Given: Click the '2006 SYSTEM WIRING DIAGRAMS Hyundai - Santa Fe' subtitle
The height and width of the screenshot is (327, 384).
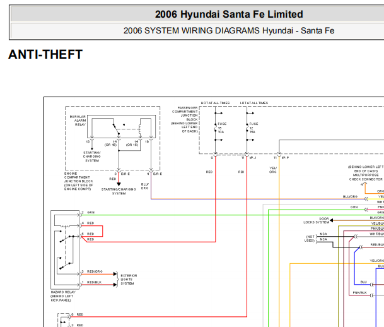Looking at the screenshot, I should 229,31.
